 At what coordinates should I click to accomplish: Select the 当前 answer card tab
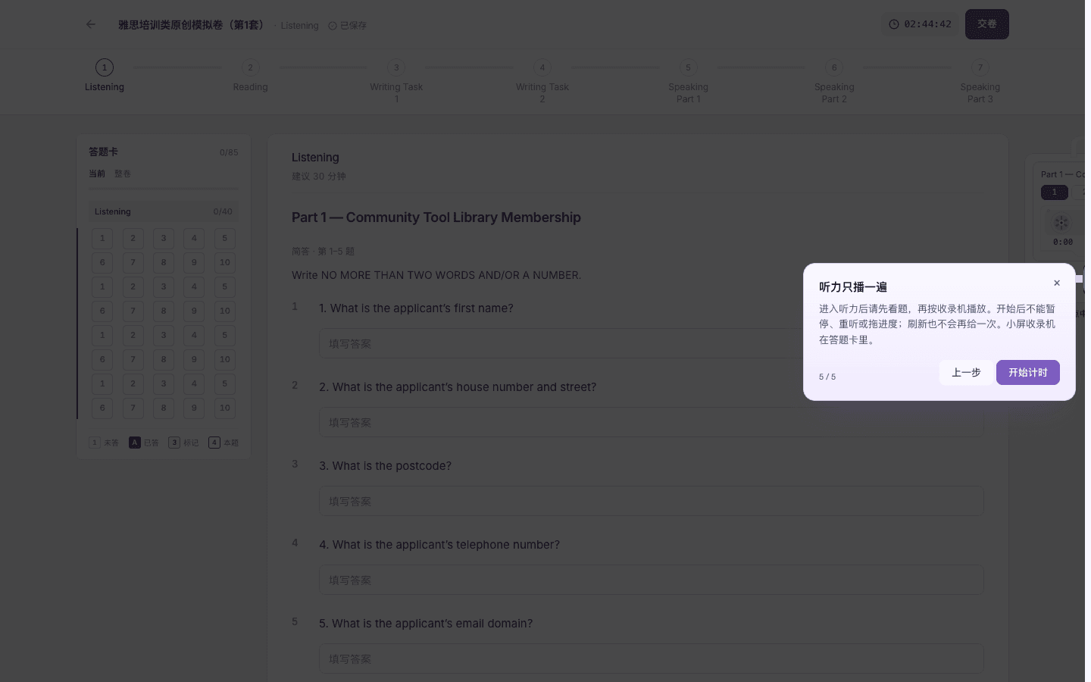(x=97, y=174)
